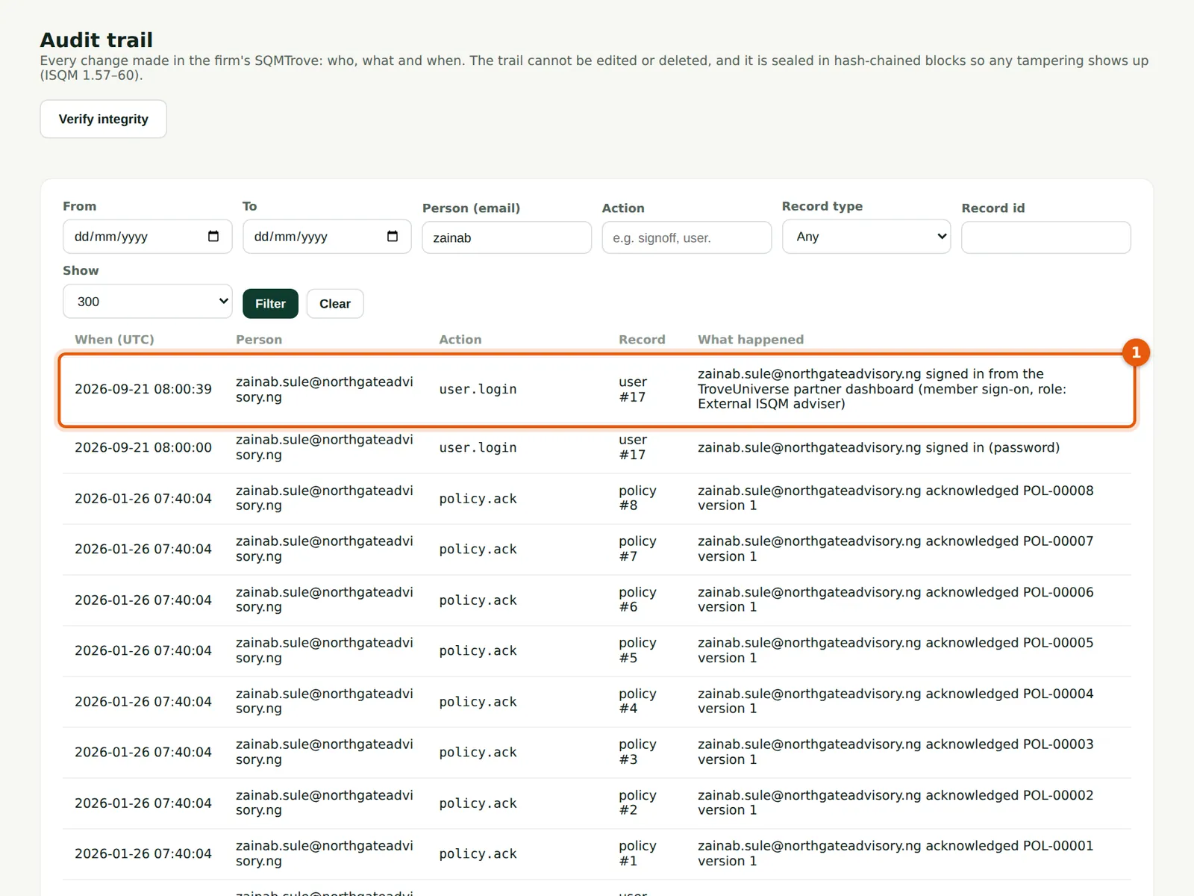Focus the To date field
Screen dimensions: 1194x896
(x=327, y=237)
